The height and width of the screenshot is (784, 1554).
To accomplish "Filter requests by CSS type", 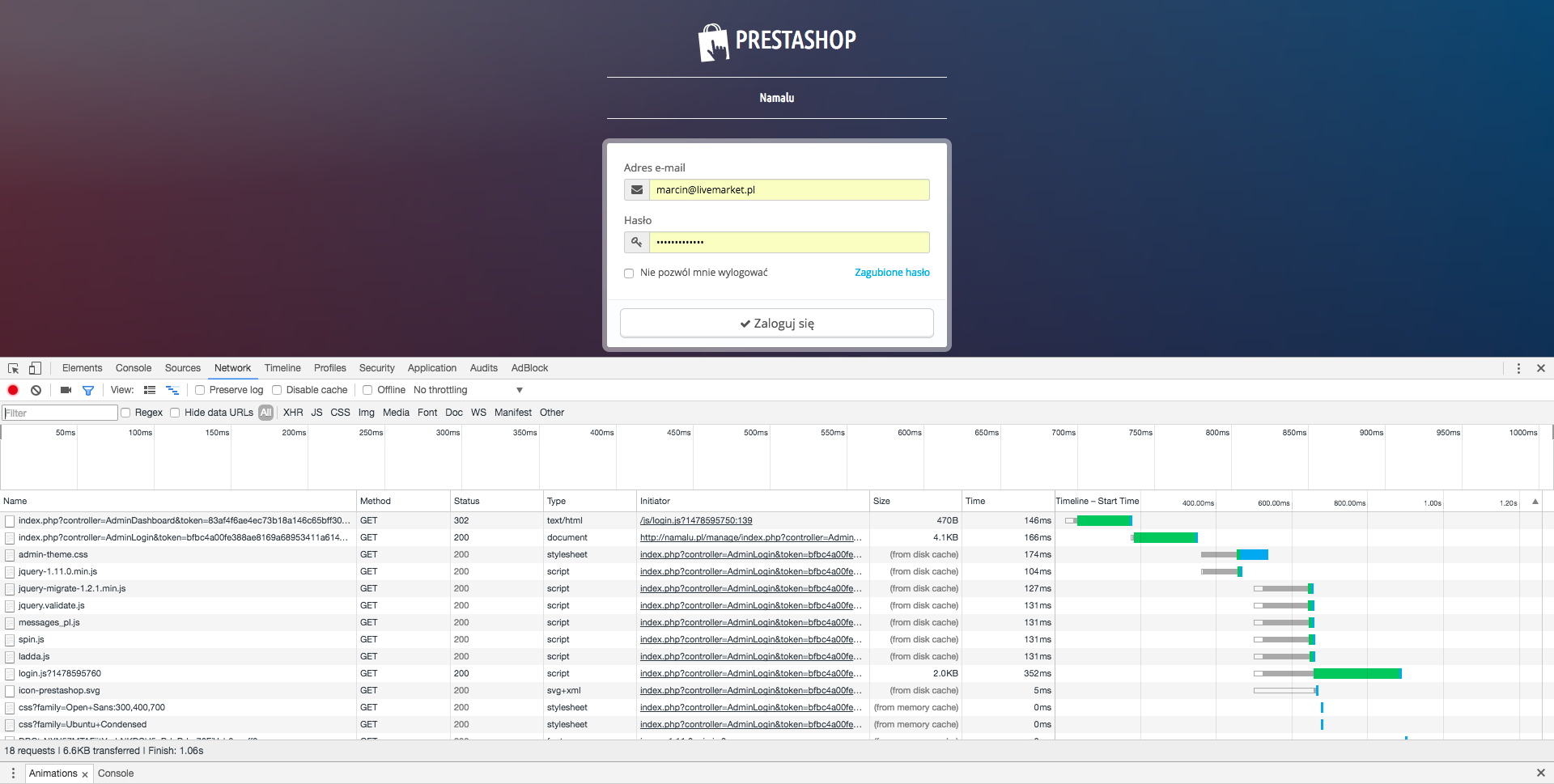I will 340,413.
